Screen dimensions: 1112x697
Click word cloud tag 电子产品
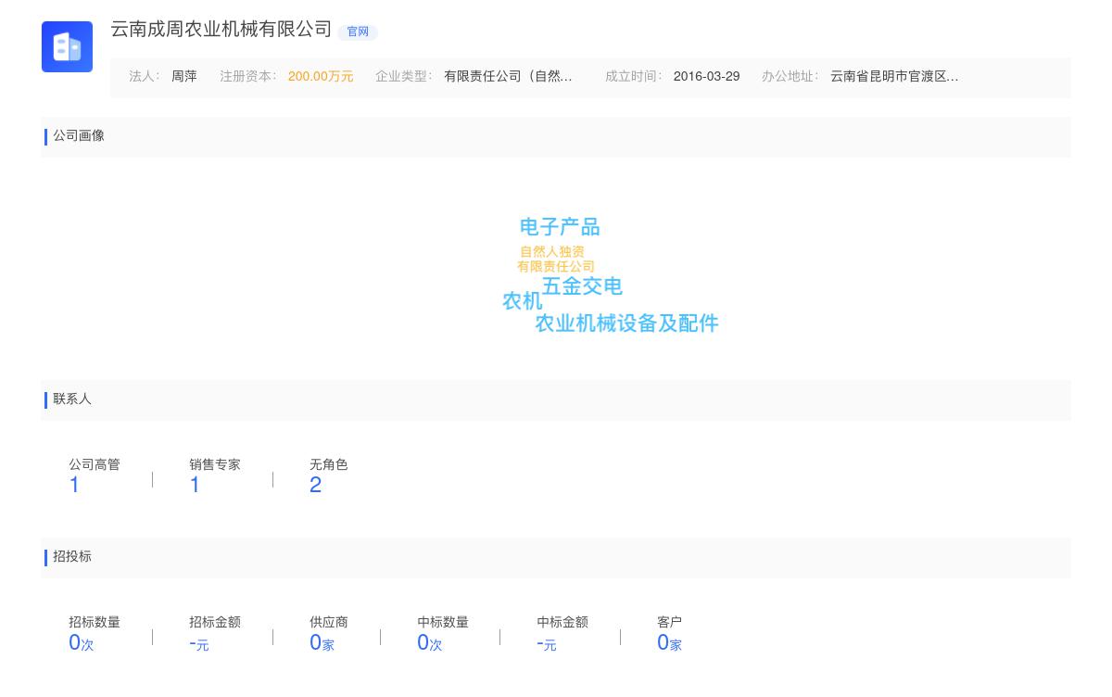560,227
